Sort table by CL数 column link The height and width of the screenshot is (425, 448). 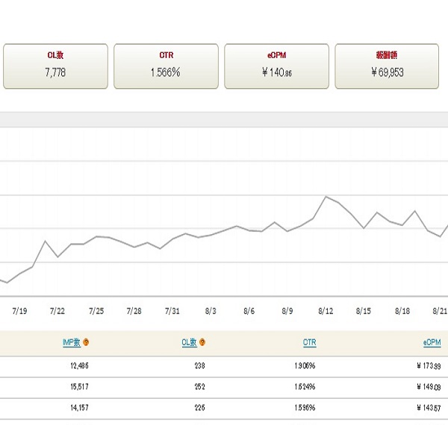point(189,342)
